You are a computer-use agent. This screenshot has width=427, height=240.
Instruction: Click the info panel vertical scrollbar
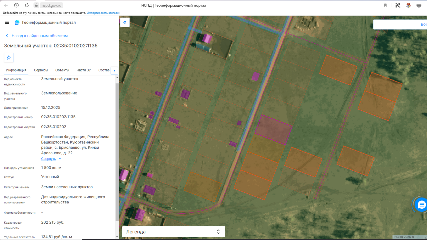click(x=117, y=152)
